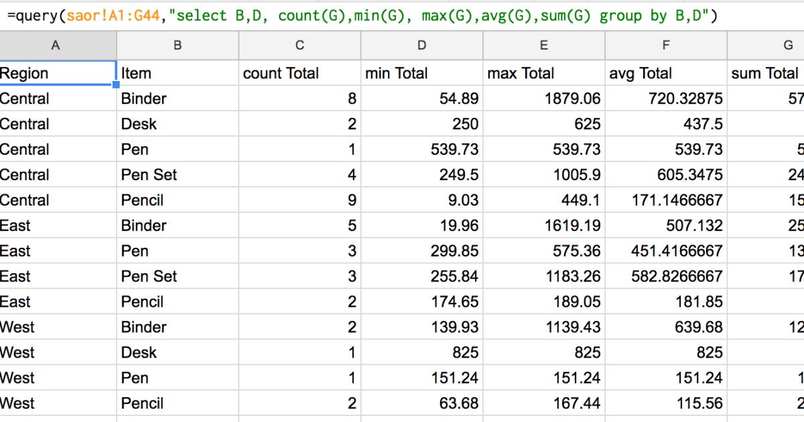Click the cell with max value 1879.06
Image resolution: width=804 pixels, height=422 pixels.
[543, 99]
